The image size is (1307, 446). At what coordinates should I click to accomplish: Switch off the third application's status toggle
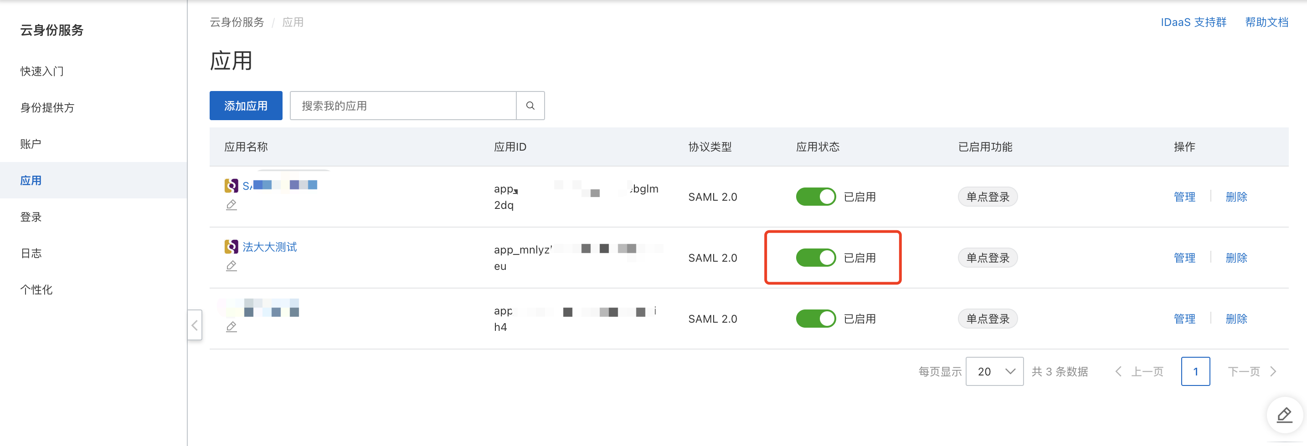point(815,319)
